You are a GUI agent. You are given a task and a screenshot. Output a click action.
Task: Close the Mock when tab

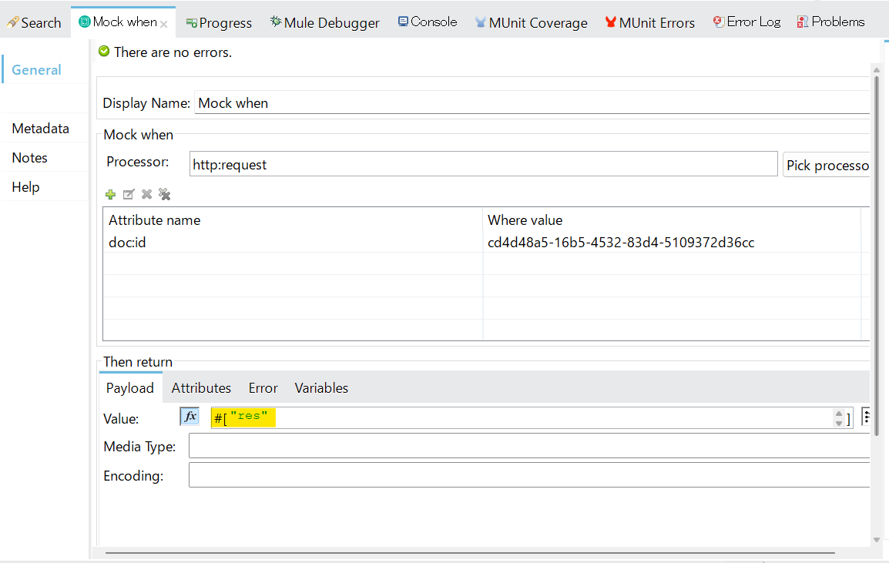click(x=164, y=24)
